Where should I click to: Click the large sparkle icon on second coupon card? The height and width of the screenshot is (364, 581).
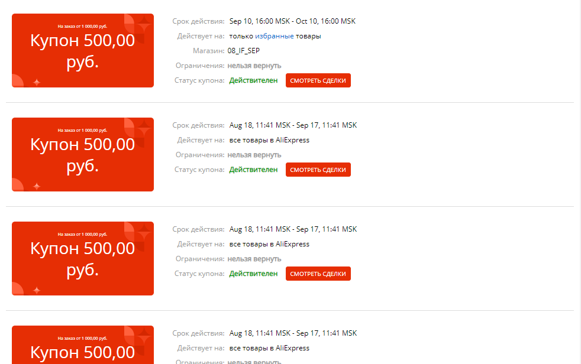[144, 129]
